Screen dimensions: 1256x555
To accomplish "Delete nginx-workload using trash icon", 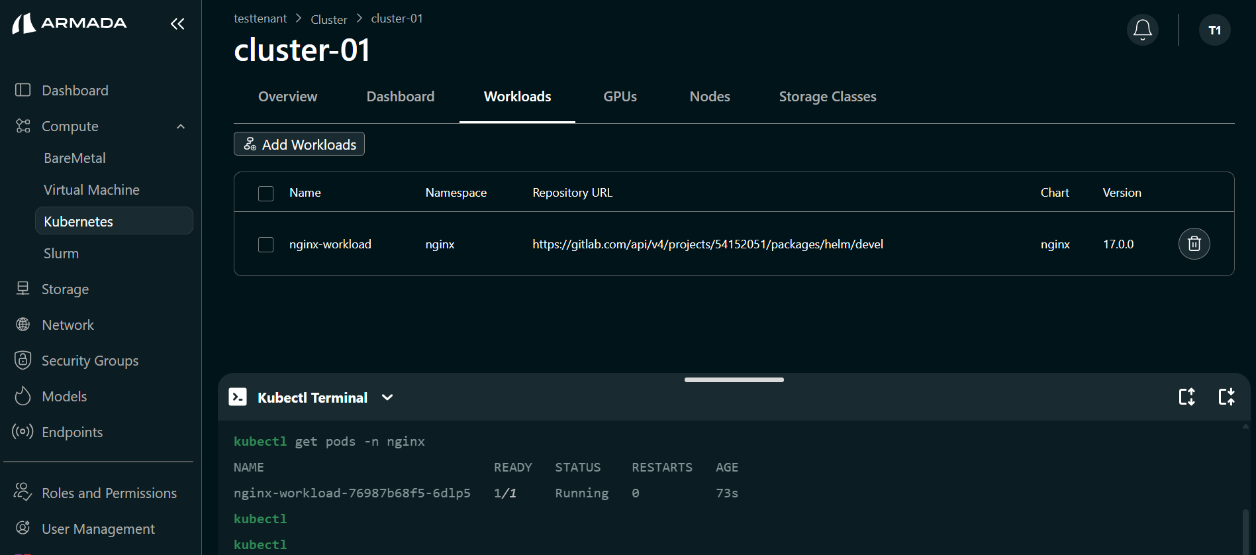I will [1194, 244].
